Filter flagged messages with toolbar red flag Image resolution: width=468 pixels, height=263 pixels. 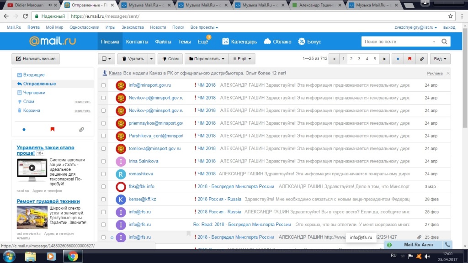point(409,59)
